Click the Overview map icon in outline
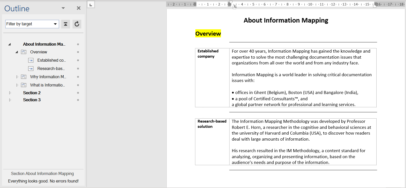The width and height of the screenshot is (406, 188). point(24,52)
